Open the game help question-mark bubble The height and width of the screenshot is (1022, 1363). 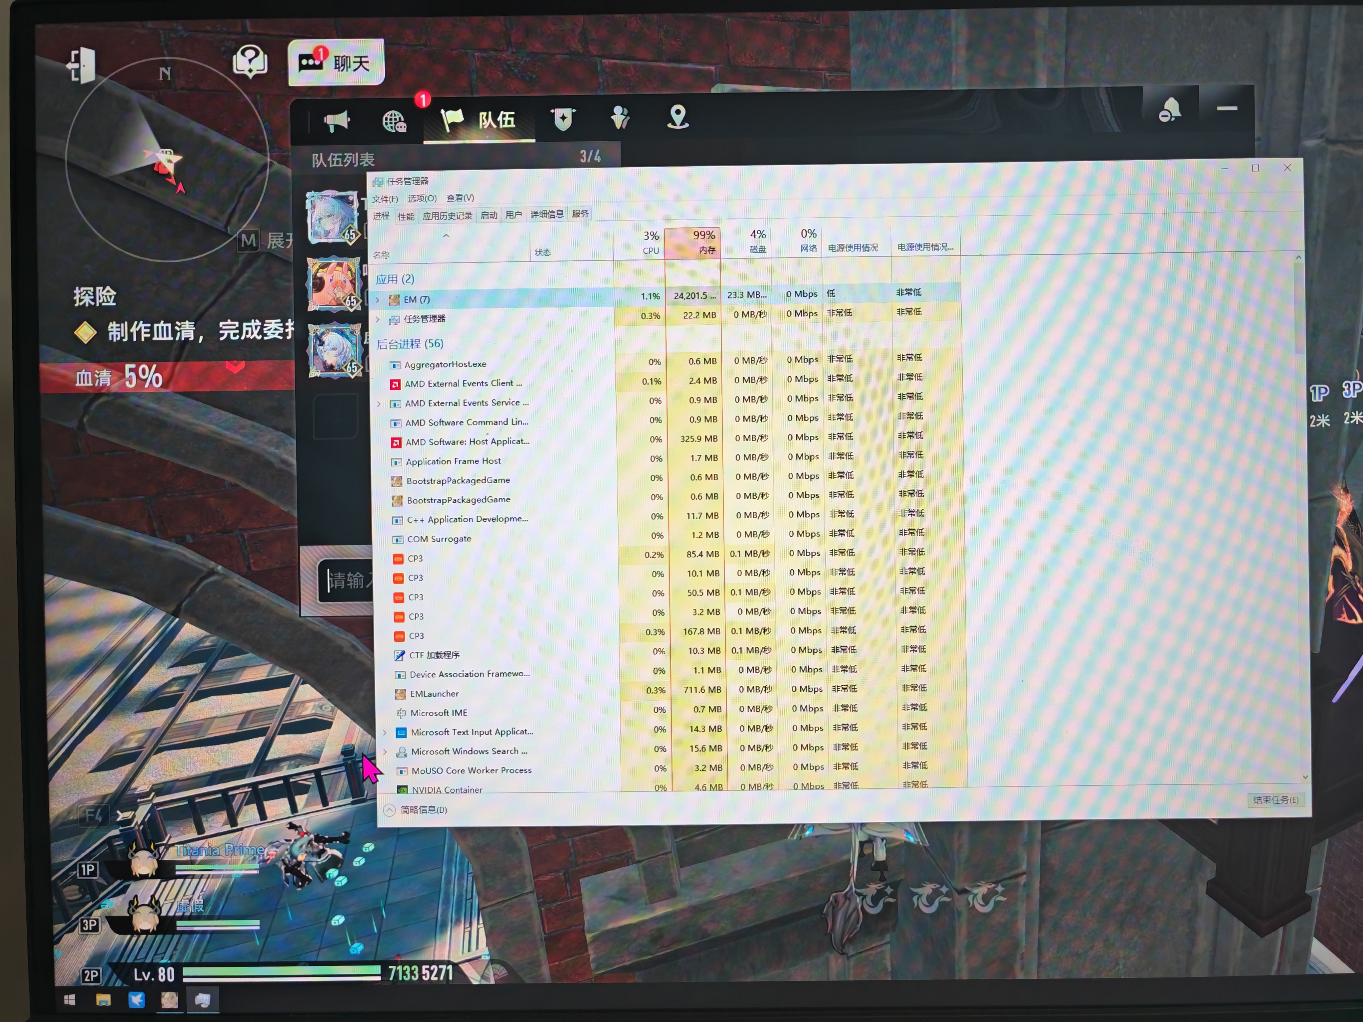[x=250, y=61]
